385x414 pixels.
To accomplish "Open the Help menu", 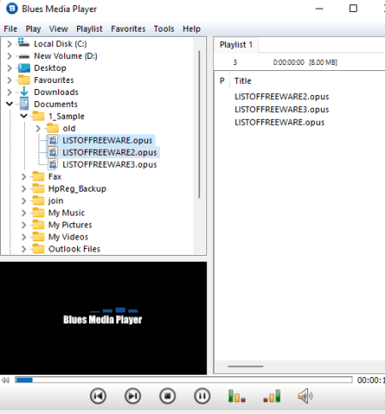I will tap(192, 29).
